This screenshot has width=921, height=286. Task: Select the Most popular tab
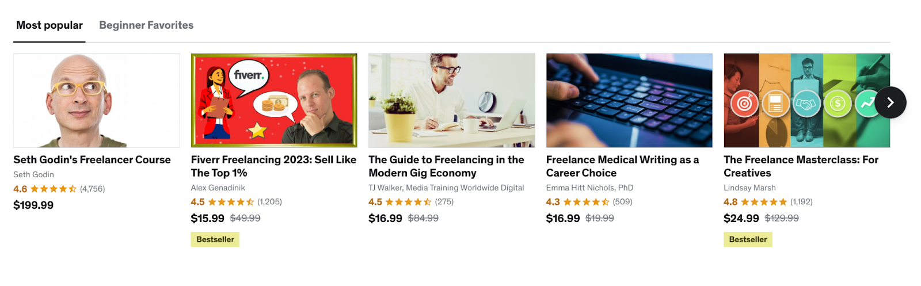coord(50,25)
